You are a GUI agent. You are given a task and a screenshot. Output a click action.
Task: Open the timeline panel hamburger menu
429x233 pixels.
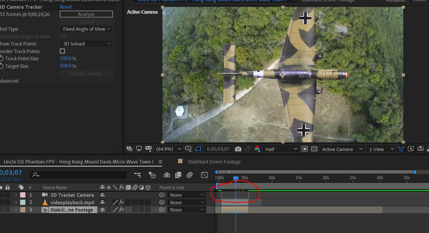[x=160, y=162]
